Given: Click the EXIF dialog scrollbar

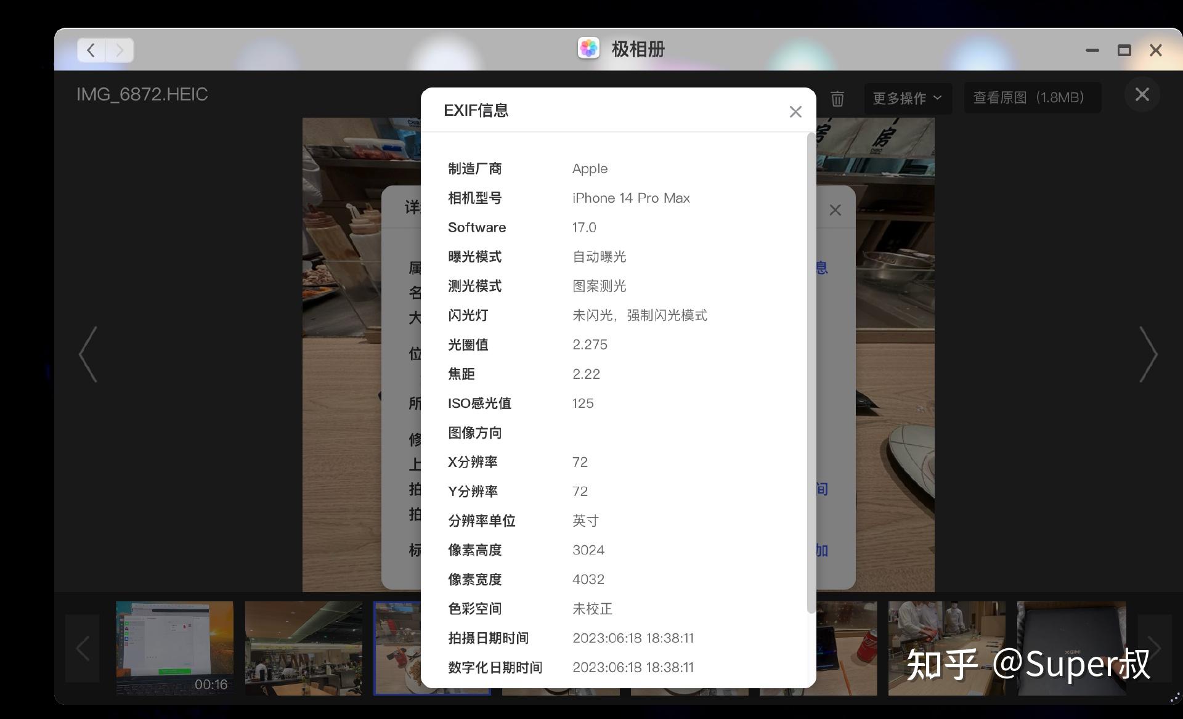Looking at the screenshot, I should [x=810, y=373].
